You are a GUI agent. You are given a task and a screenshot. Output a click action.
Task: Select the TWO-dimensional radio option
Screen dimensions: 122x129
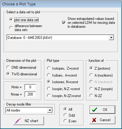[x=8, y=74]
